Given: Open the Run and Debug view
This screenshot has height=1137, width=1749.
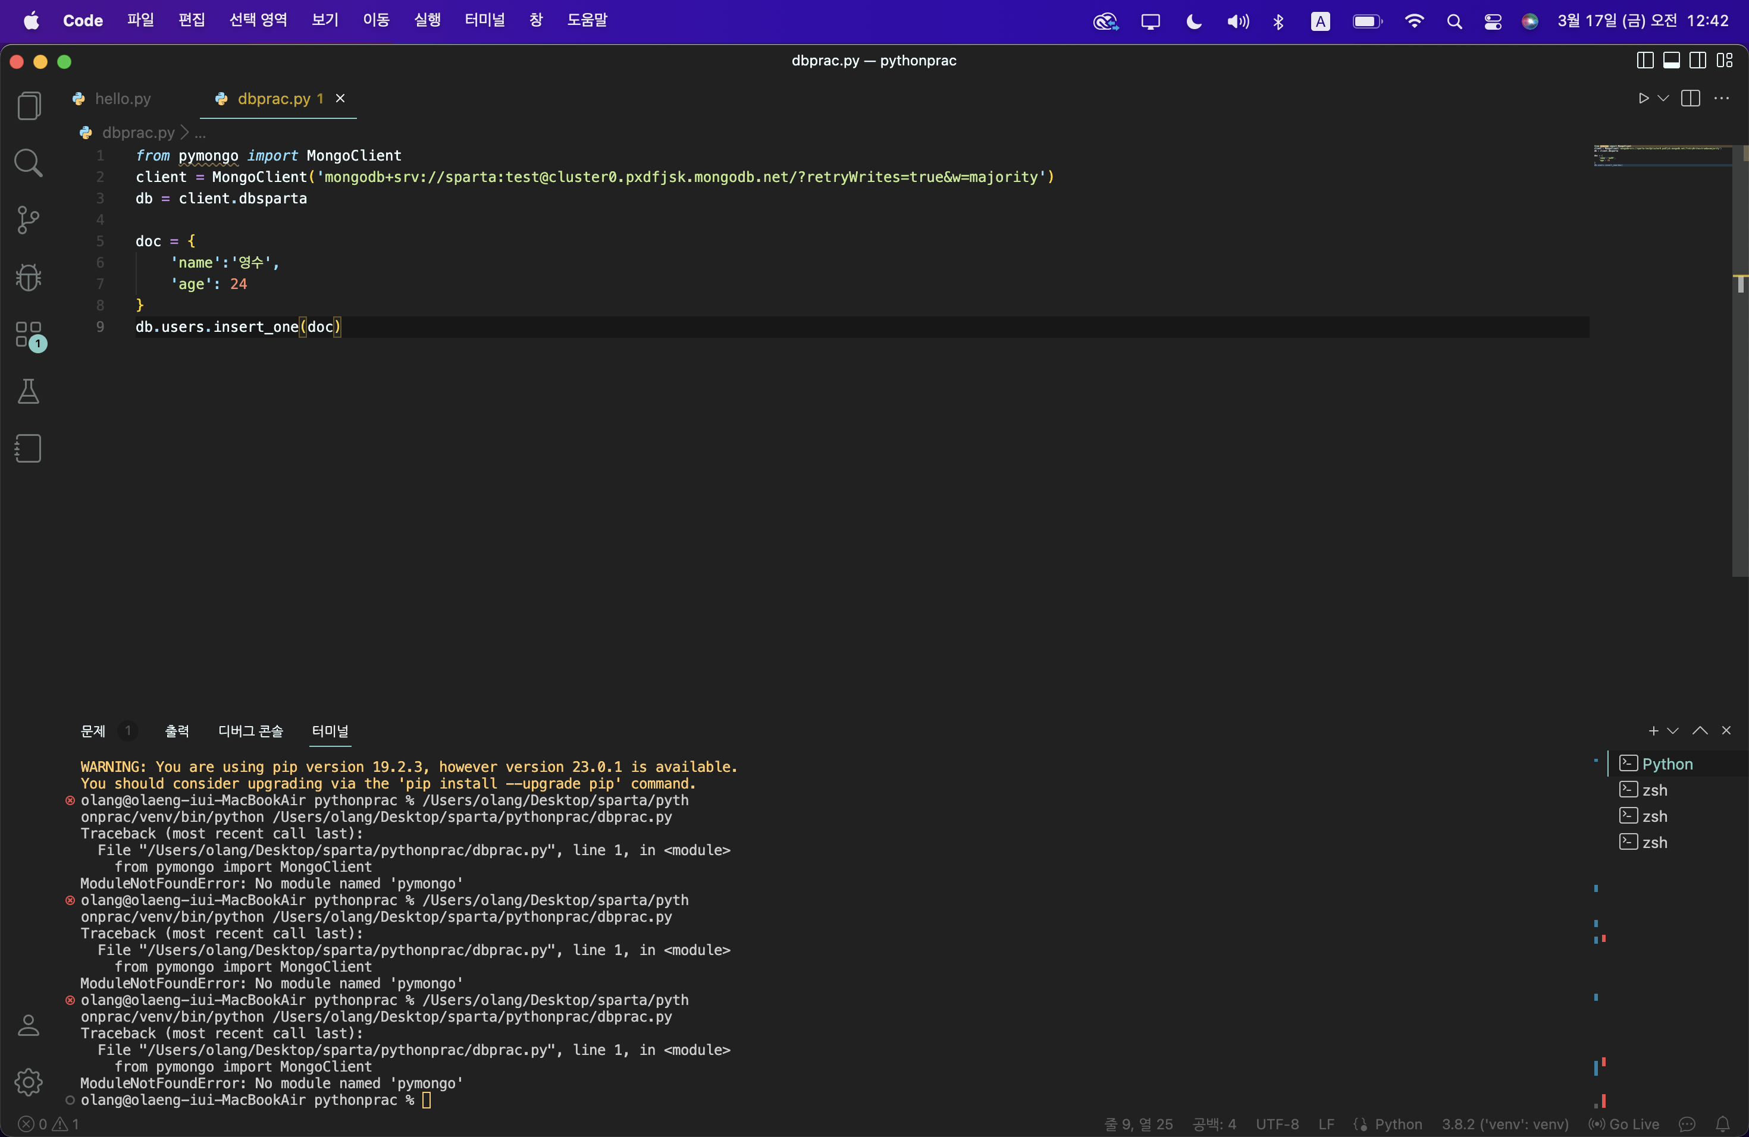Looking at the screenshot, I should tap(29, 277).
